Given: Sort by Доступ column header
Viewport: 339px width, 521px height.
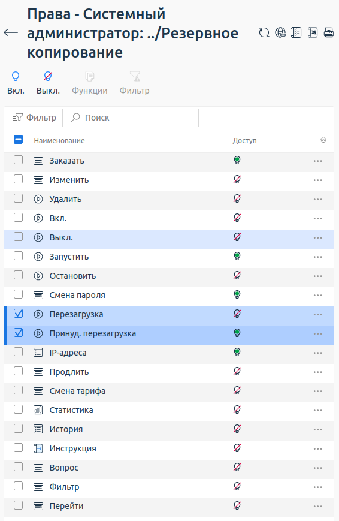Looking at the screenshot, I should pyautogui.click(x=245, y=141).
